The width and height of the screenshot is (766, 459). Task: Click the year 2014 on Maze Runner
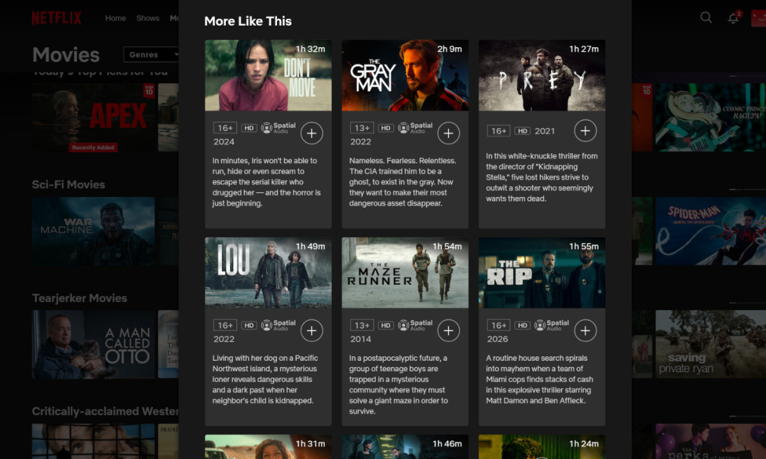361,339
